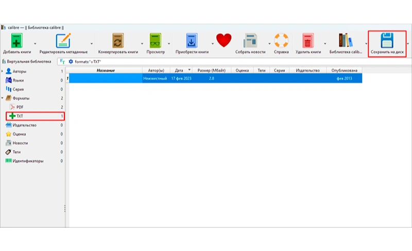412x251 pixels.
Task: Open dropdown arrow next to Просмотр
Action: click(169, 44)
